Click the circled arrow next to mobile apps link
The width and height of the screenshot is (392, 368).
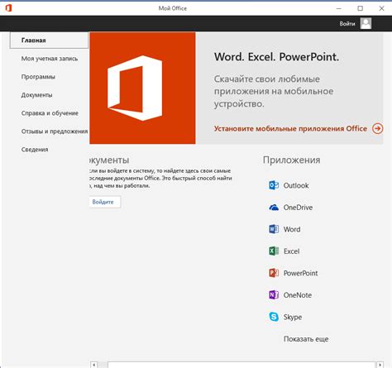(377, 128)
